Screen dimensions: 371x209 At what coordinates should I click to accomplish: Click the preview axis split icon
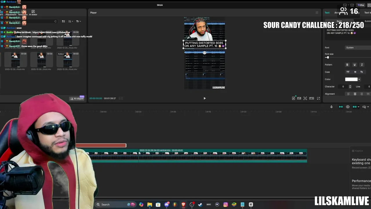pos(364,107)
